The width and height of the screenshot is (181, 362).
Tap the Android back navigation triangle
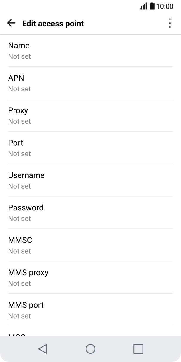pyautogui.click(x=43, y=349)
